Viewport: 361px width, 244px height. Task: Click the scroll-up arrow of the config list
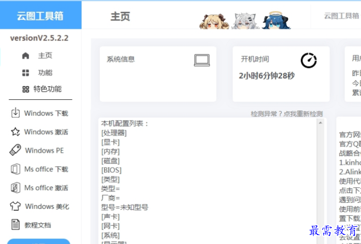321,123
